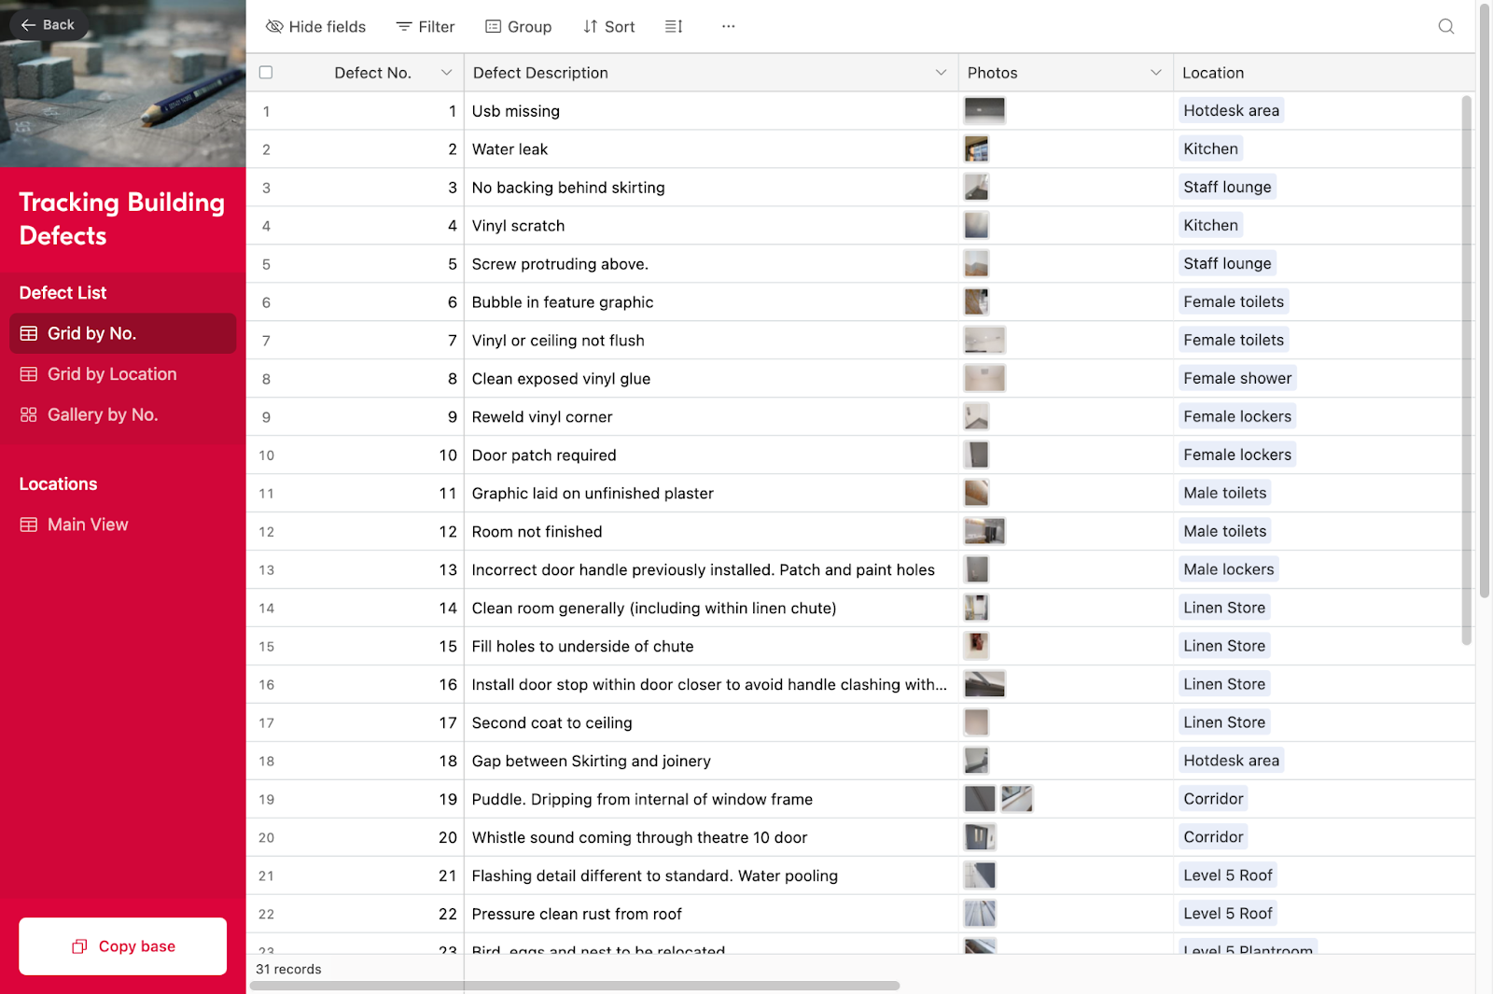
Task: Open the Defect No. column dropdown
Action: tap(446, 72)
